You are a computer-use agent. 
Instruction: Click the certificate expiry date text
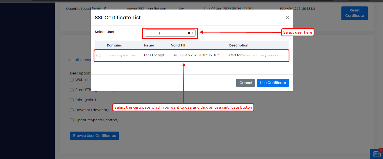point(195,55)
